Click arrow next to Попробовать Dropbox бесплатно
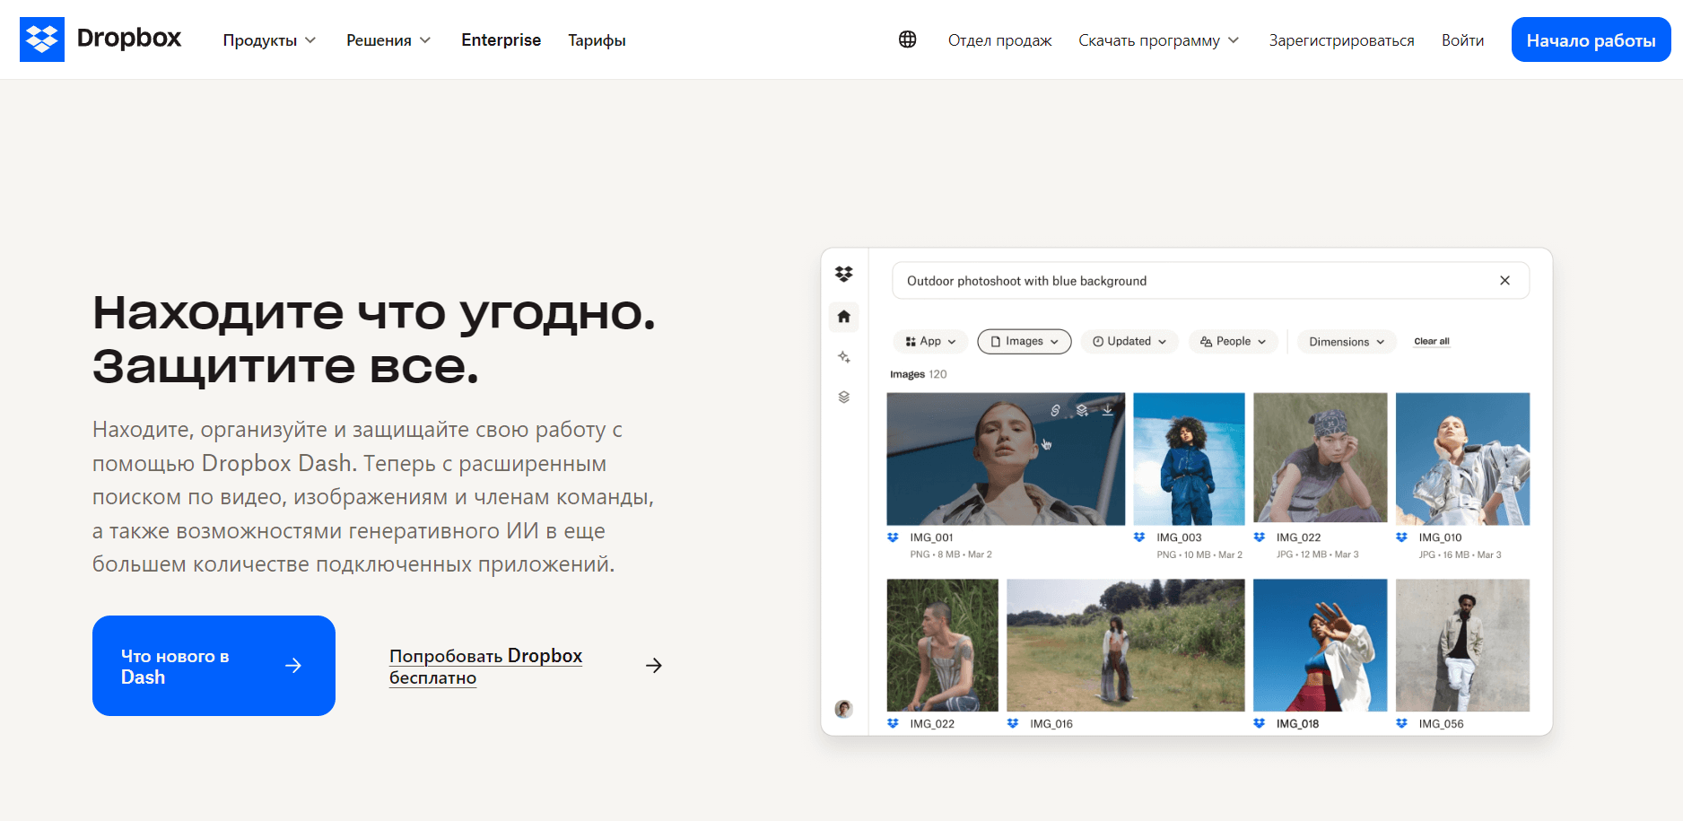 [654, 666]
